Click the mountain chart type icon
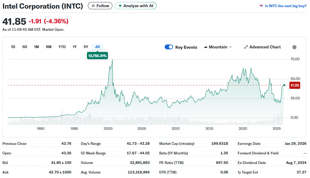 tap(206, 47)
